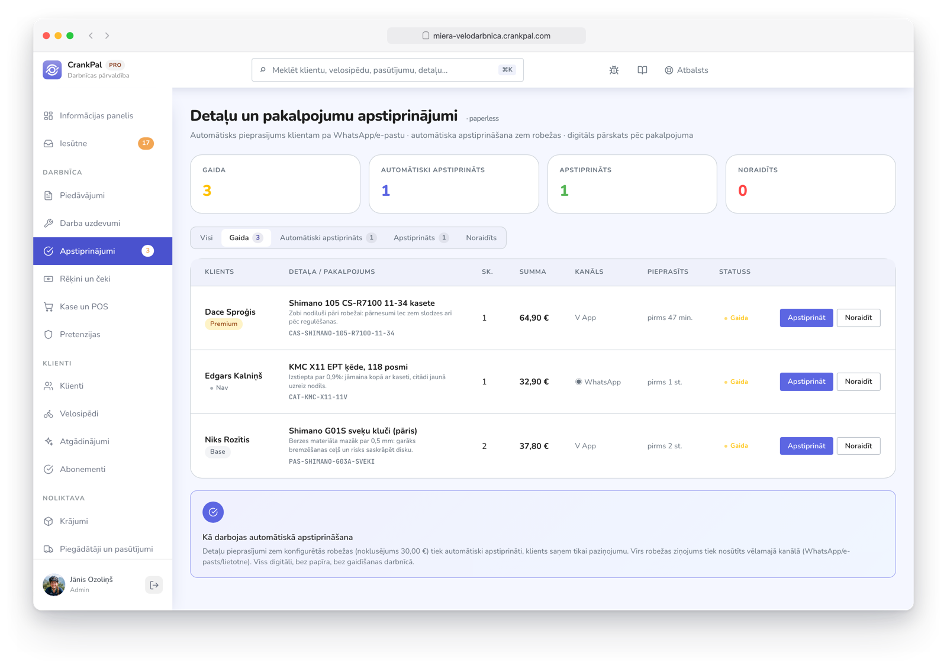The image size is (947, 669).
Task: Click SKU CAT-KMC-X11-11V
Action: point(318,397)
